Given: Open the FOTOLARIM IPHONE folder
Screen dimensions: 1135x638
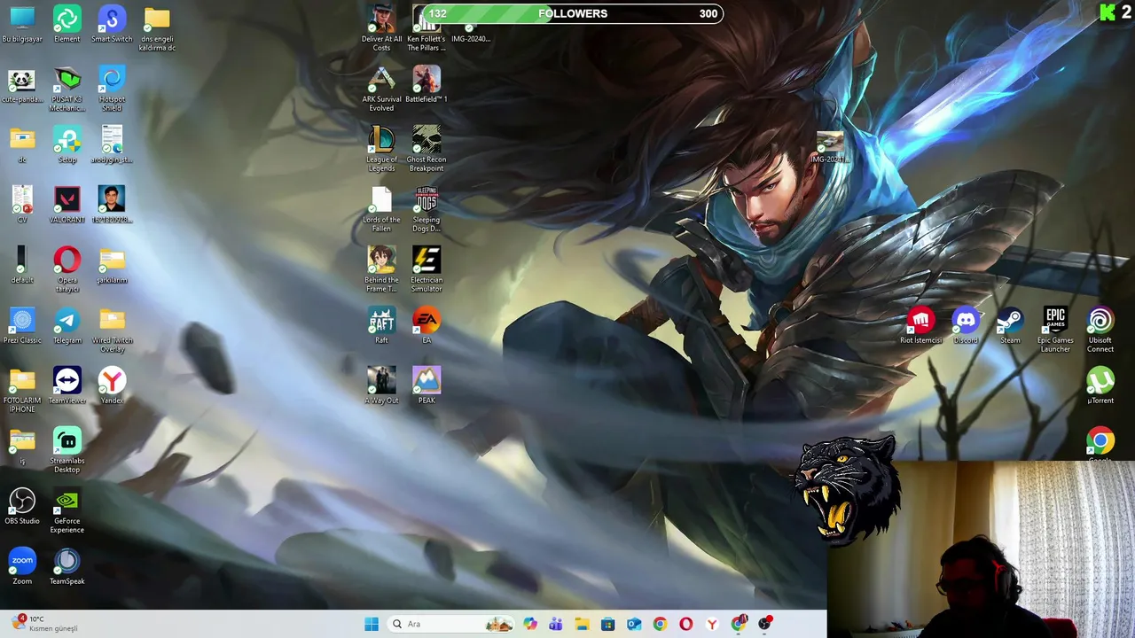Looking at the screenshot, I should click(22, 390).
